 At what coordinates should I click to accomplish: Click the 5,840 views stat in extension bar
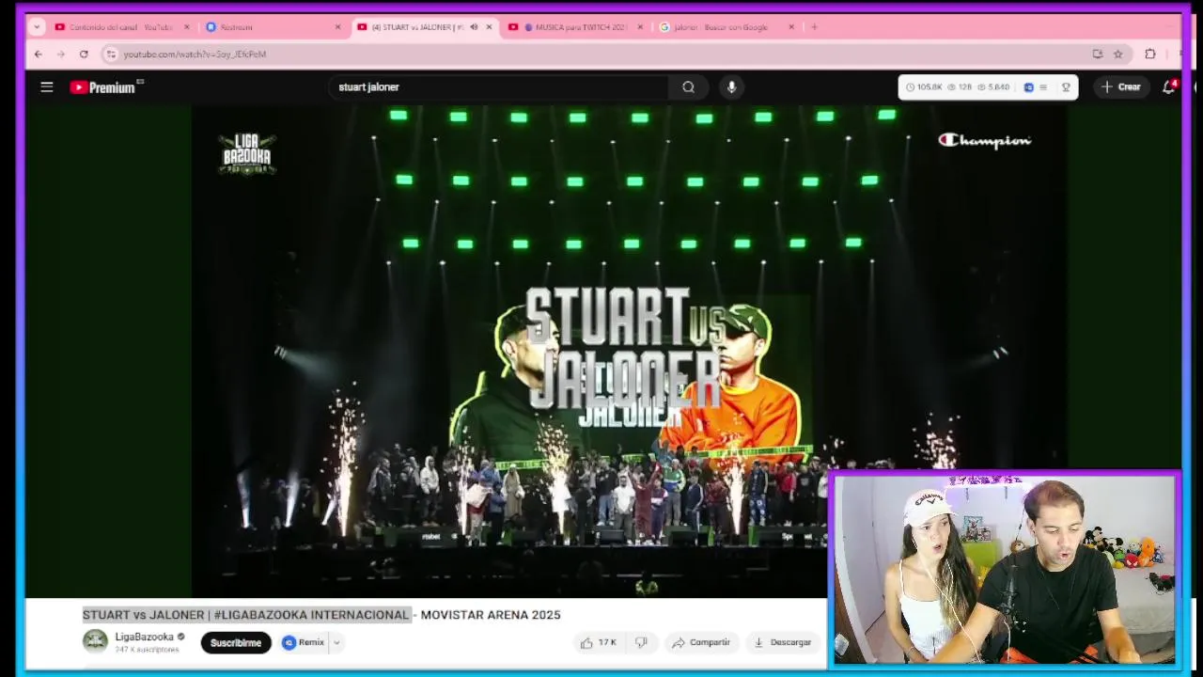click(x=993, y=87)
